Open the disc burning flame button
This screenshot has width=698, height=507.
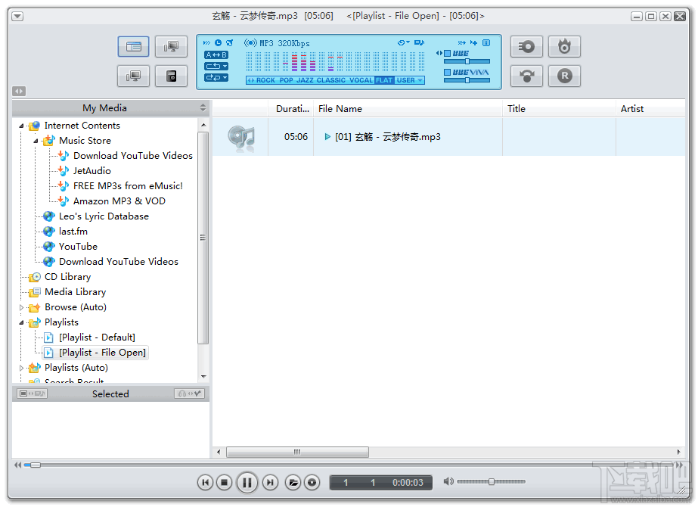[564, 46]
